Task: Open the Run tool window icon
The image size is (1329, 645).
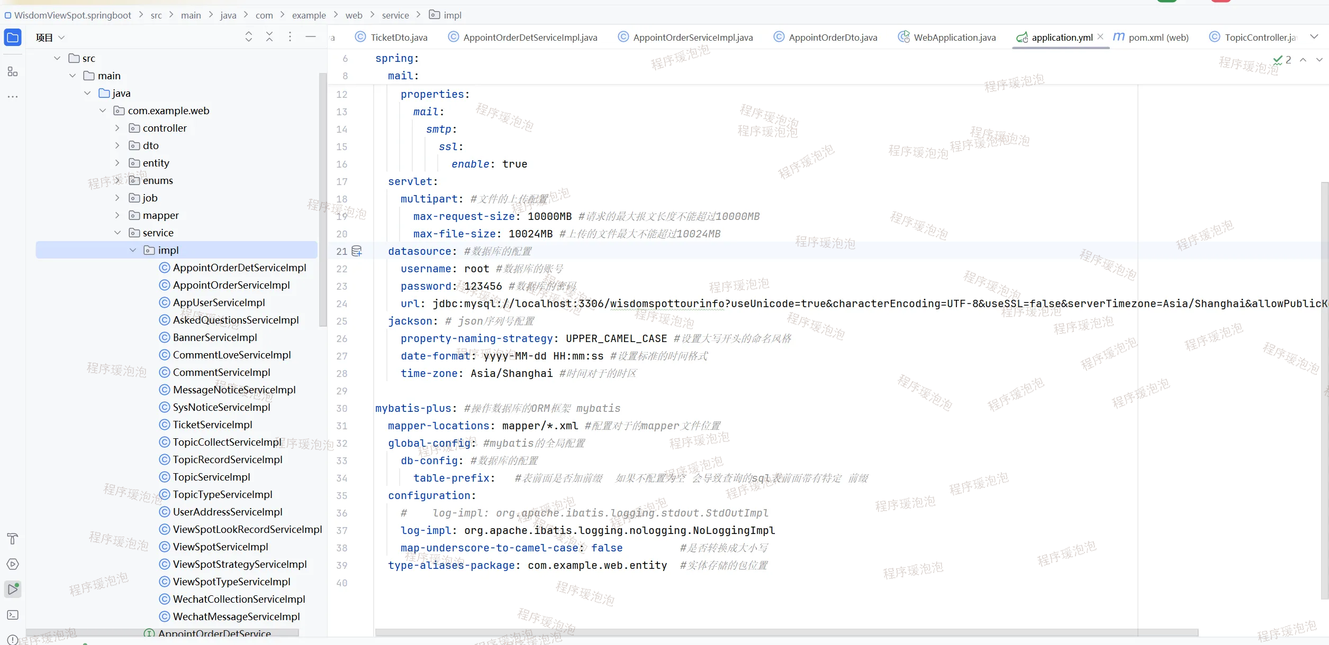Action: [x=13, y=589]
